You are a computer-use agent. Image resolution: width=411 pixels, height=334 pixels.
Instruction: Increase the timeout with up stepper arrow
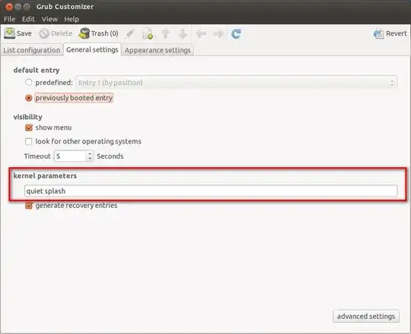point(90,153)
